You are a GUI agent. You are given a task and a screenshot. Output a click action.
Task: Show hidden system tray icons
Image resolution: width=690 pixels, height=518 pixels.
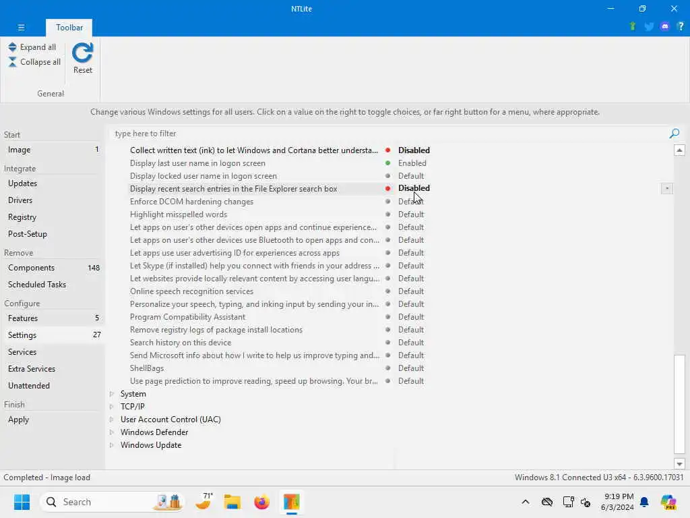[x=526, y=502]
